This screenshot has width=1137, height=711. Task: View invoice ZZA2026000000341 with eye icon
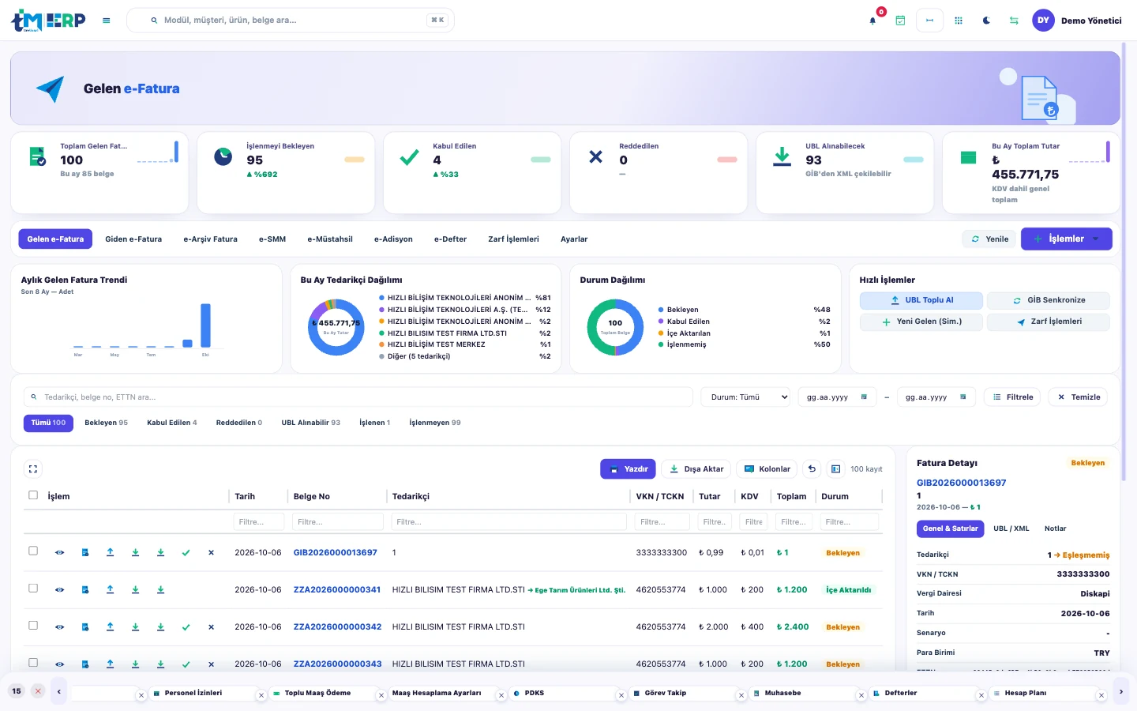[59, 589]
